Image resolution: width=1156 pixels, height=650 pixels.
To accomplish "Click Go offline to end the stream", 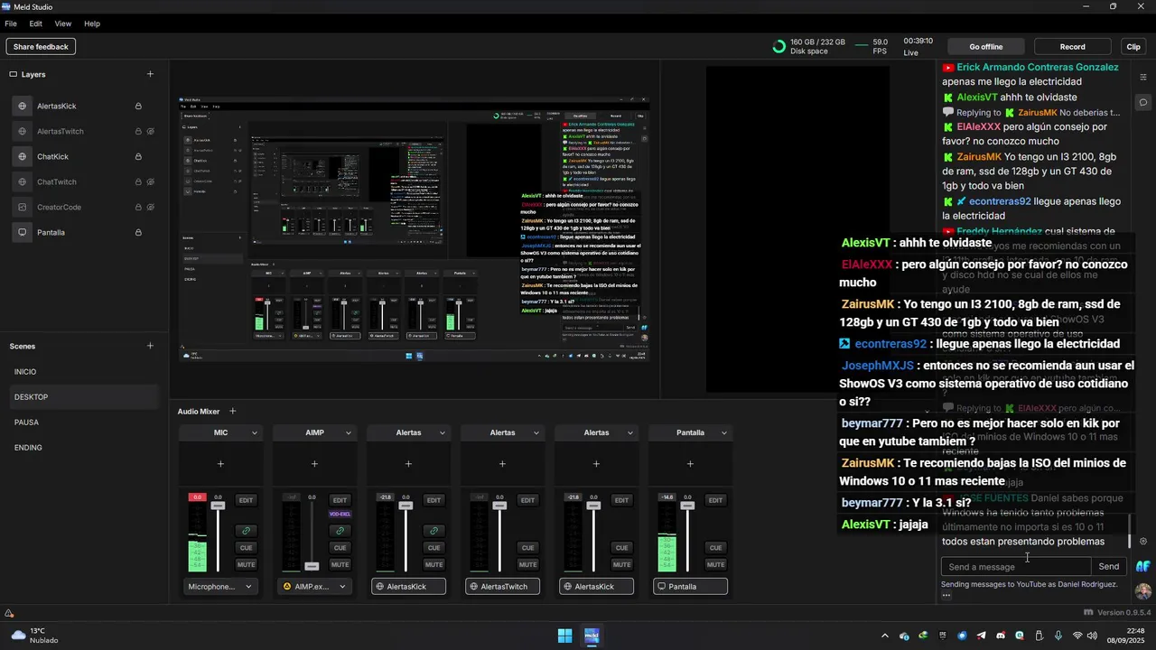I will (x=986, y=47).
